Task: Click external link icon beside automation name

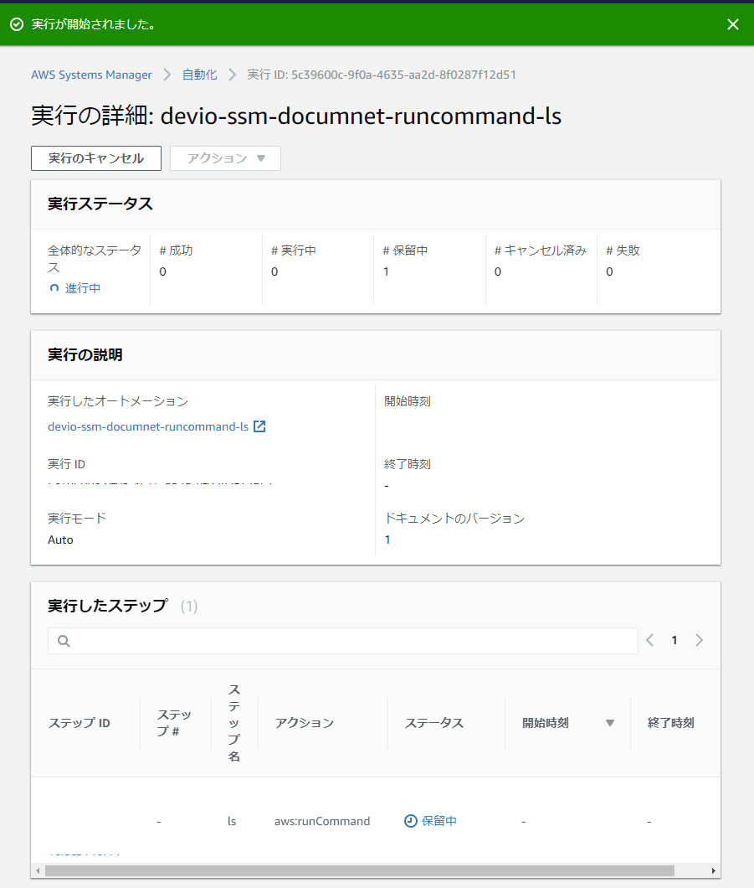Action: pyautogui.click(x=259, y=426)
